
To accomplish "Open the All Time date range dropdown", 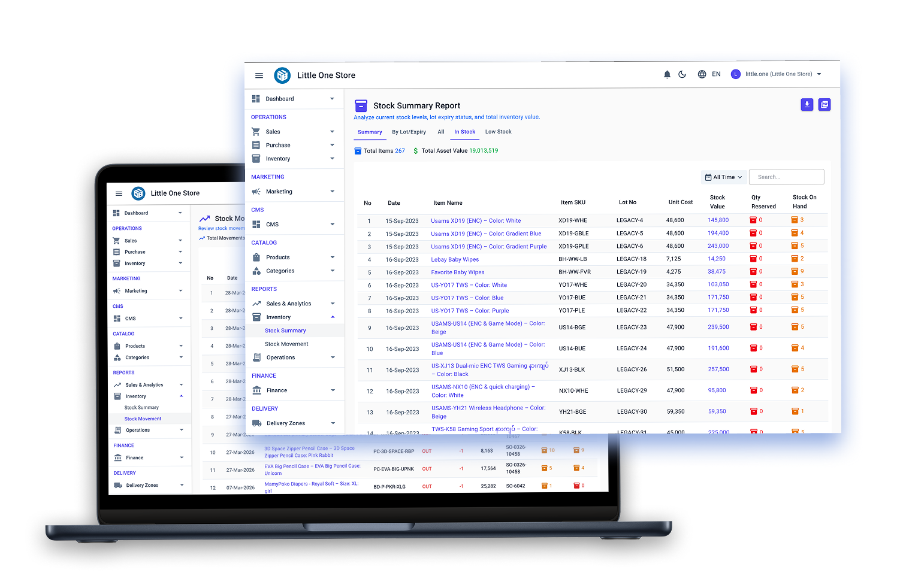I will (723, 177).
